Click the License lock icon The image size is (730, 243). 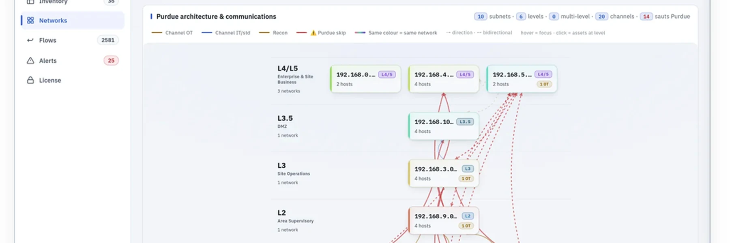point(30,80)
